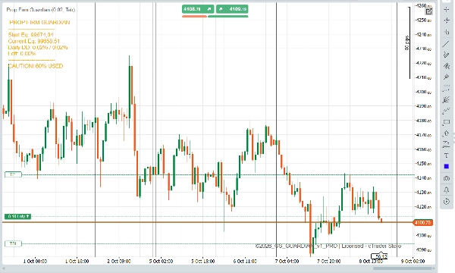Click the SL stop-loss line label
The width and height of the screenshot is (455, 273).
13,243
